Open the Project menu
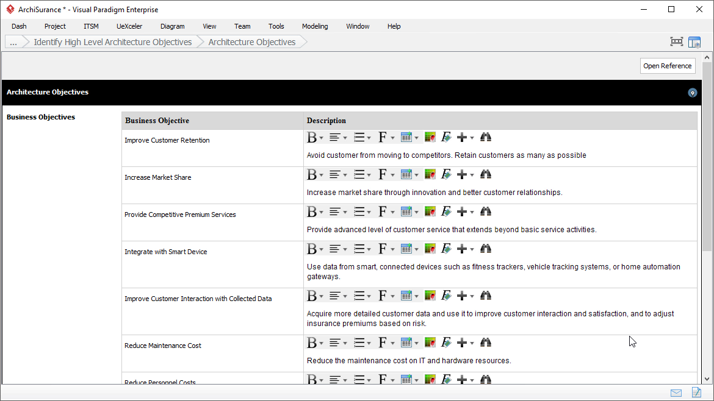The height and width of the screenshot is (401, 714). (x=55, y=26)
